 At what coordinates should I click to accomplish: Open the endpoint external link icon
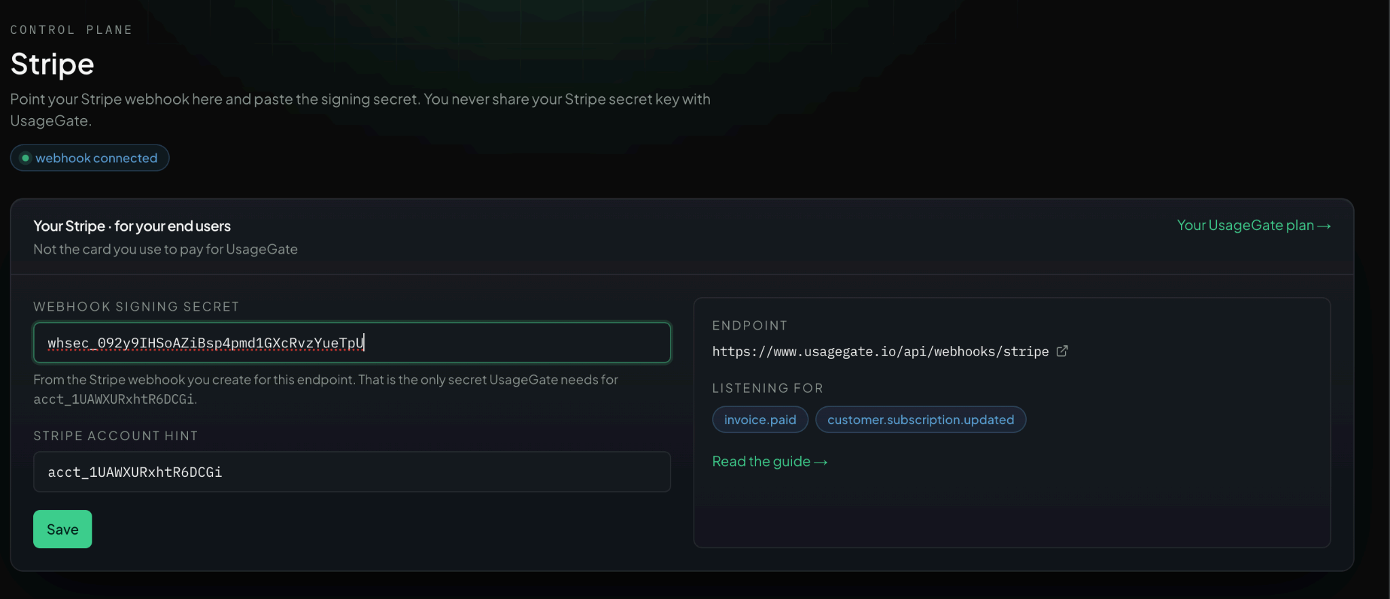1062,351
